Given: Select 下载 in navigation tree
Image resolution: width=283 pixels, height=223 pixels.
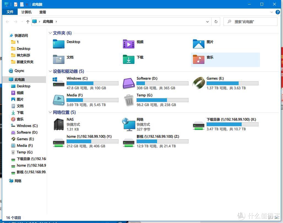Looking at the screenshot, I should tap(20, 113).
